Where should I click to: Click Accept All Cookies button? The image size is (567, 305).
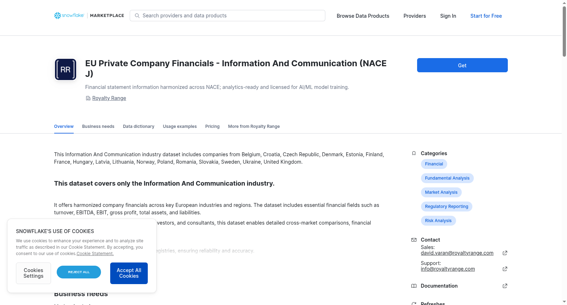(129, 273)
